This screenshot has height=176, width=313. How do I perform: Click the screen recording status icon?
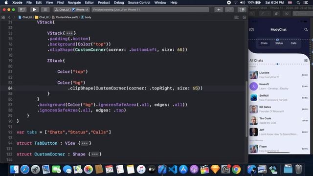point(229,2)
